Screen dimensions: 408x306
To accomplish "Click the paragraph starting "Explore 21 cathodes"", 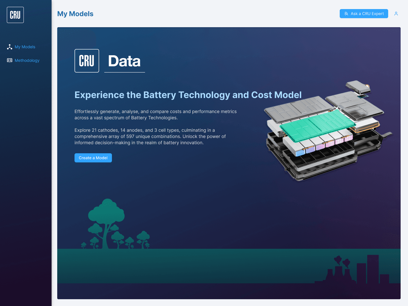I will pos(150,136).
